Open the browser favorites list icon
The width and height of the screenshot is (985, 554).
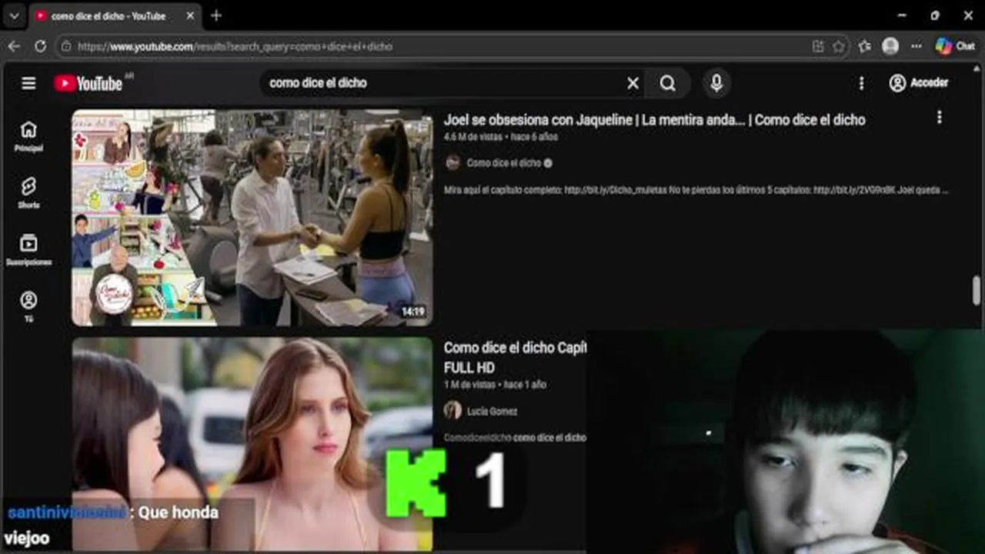point(865,46)
